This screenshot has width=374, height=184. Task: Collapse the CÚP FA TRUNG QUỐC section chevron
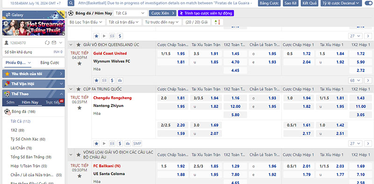[71, 89]
